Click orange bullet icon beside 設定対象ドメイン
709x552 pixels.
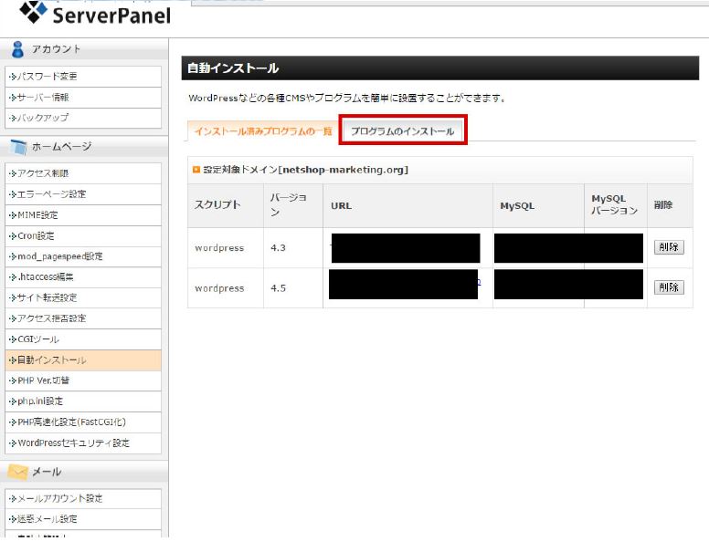coord(196,170)
